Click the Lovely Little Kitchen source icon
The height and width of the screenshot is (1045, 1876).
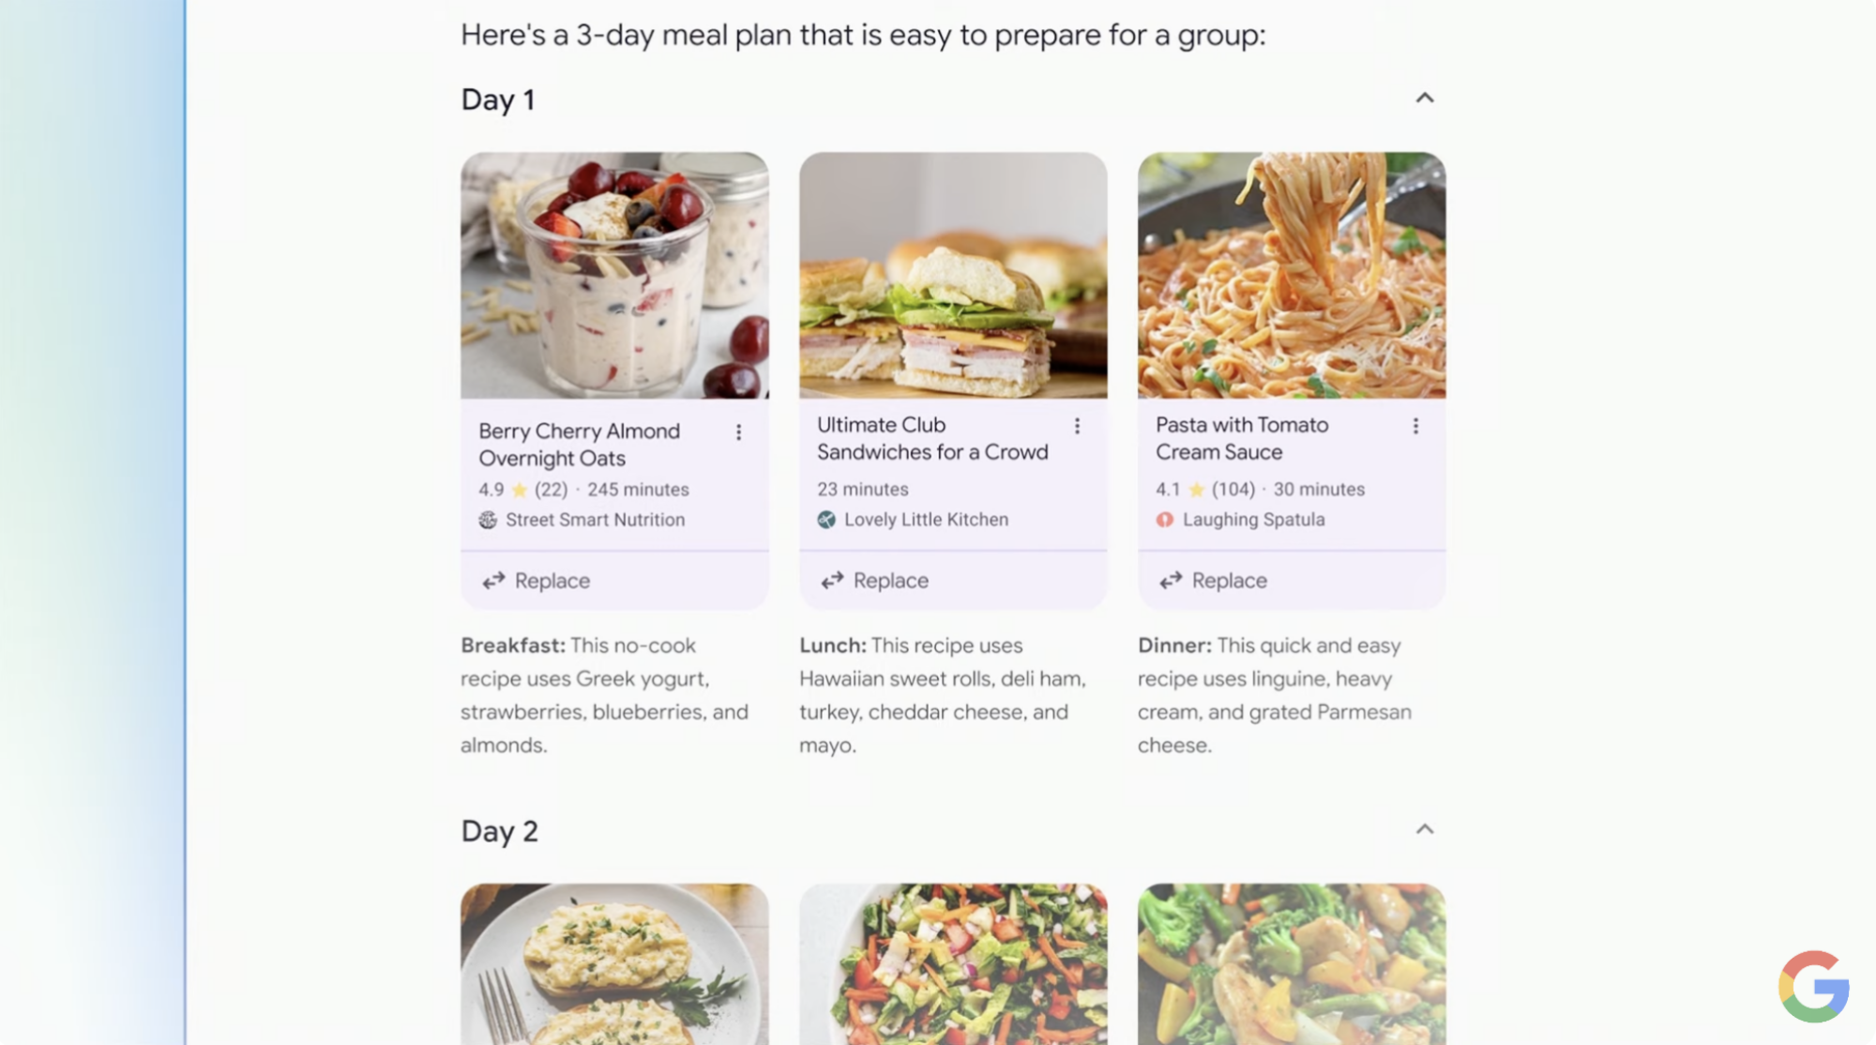pos(827,519)
